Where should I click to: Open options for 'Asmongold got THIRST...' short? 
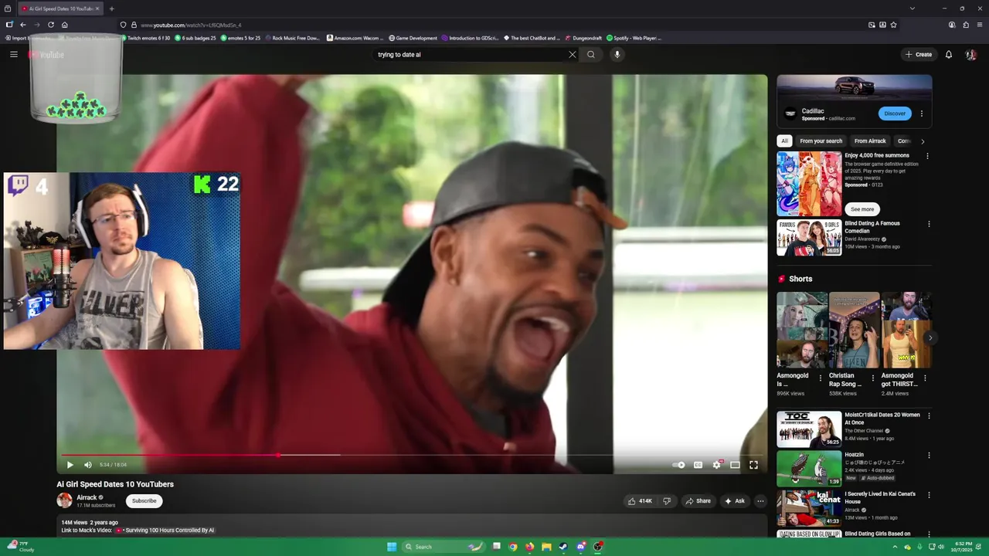coord(925,378)
